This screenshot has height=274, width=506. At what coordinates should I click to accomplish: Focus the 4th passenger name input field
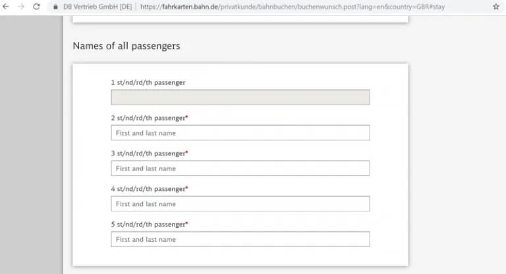(240, 204)
